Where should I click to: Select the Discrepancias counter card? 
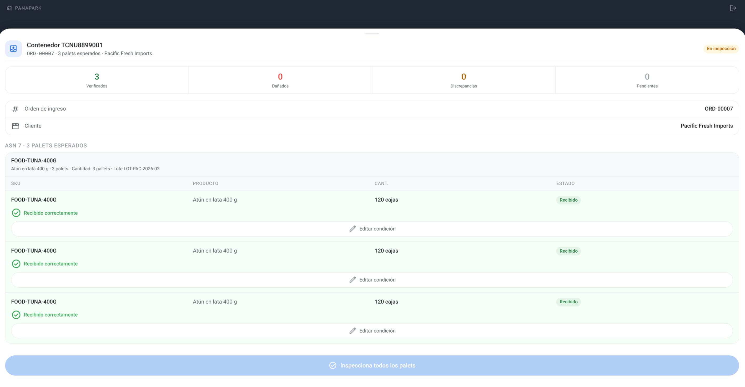tap(464, 80)
